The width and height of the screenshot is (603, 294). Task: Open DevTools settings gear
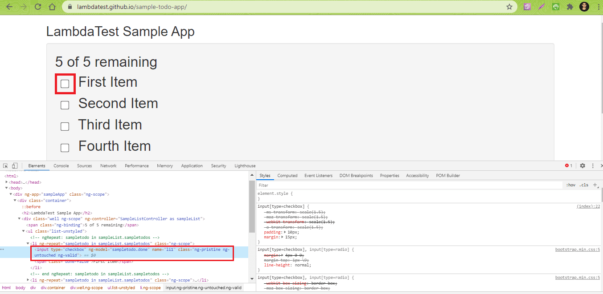coord(582,166)
